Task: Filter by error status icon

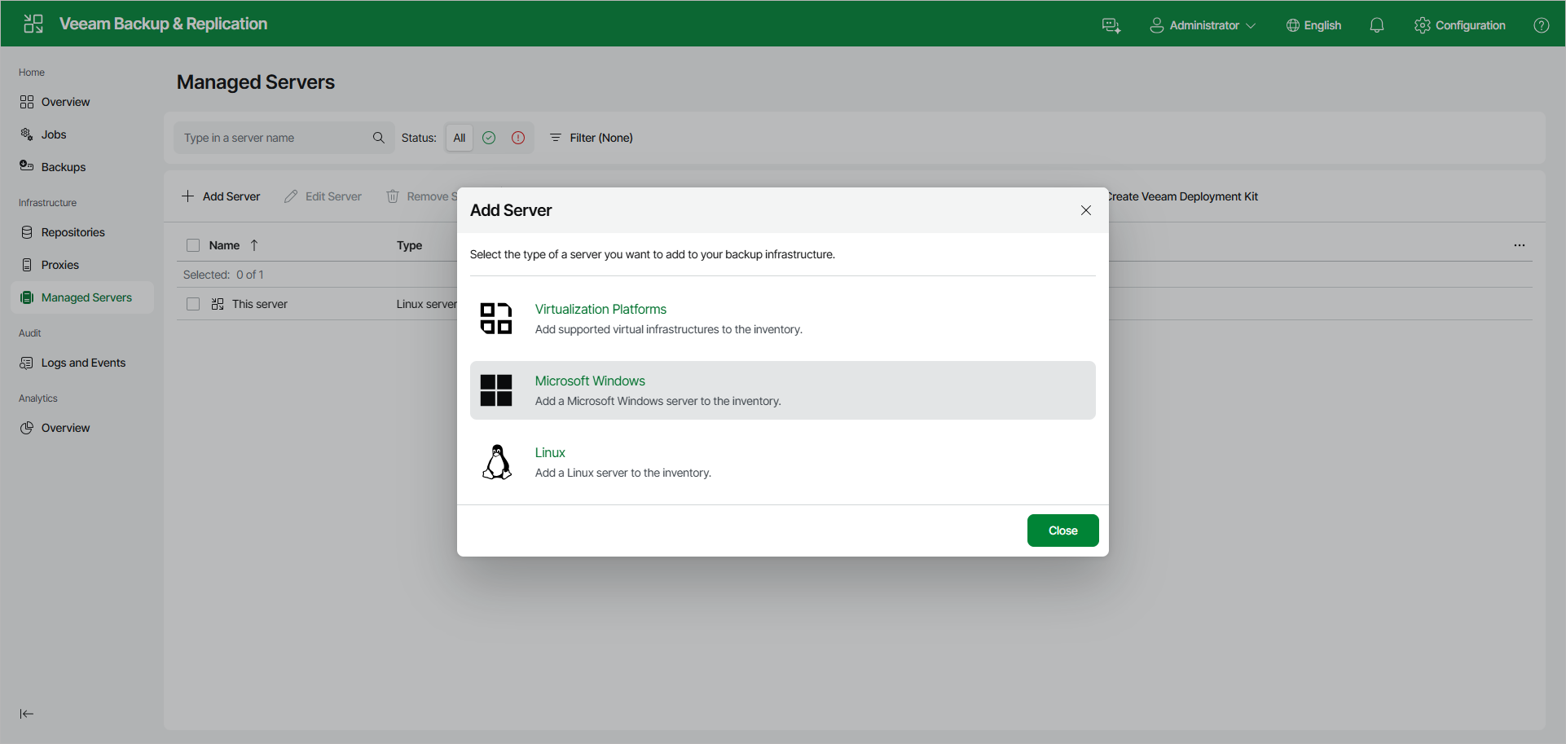Action: [x=518, y=138]
